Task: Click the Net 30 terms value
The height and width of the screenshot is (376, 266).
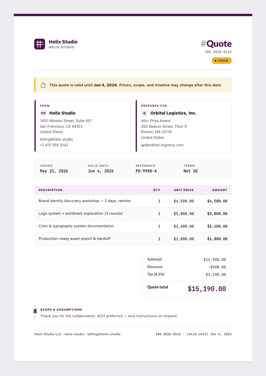Action: (x=191, y=171)
